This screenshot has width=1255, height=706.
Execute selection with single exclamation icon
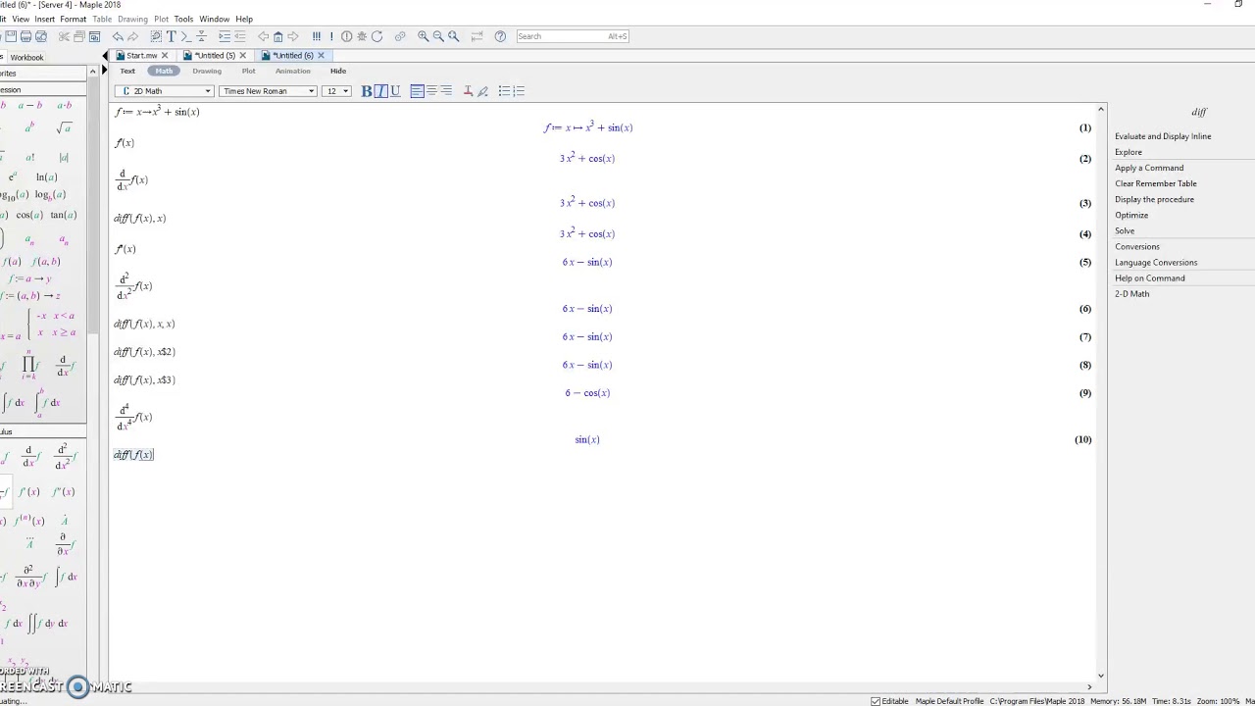point(331,36)
